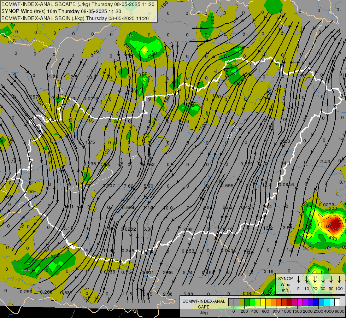The height and width of the screenshot is (318, 346).
Task: Click the map value 2.18
Action: (308, 249)
